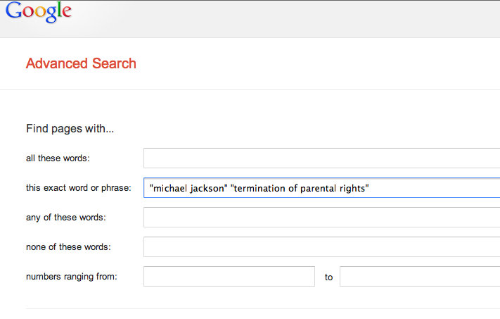Select the 'any of these words' text field
The width and height of the screenshot is (500, 319).
point(322,217)
